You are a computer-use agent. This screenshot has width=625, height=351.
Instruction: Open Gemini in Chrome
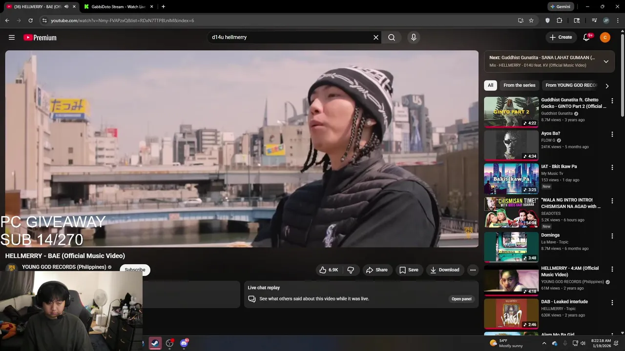coord(560,7)
